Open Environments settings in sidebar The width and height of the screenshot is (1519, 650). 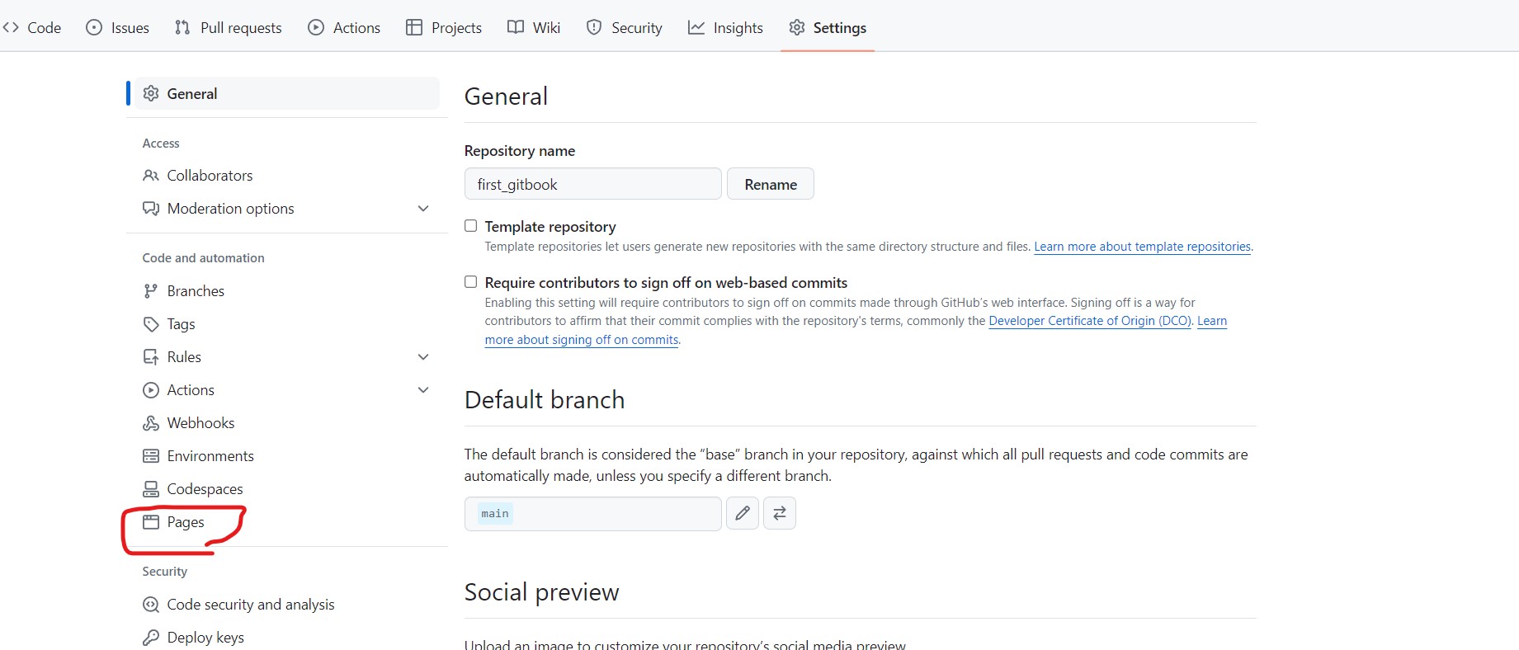[210, 456]
